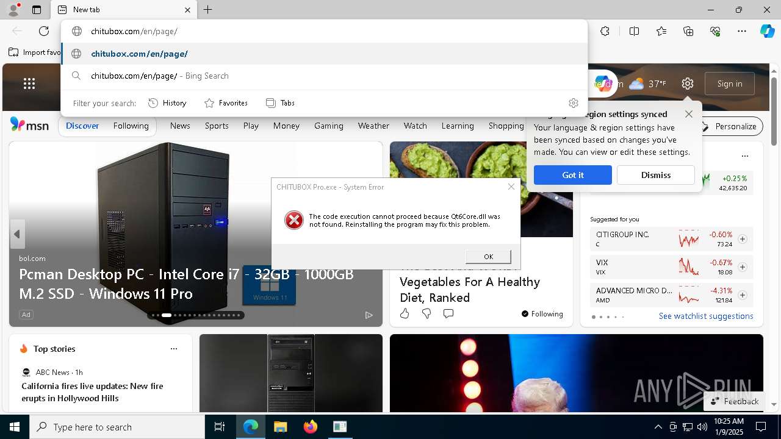Screen dimensions: 781x439
Task: Like the Vegetables For A Healthy Diet article
Action: click(405, 313)
